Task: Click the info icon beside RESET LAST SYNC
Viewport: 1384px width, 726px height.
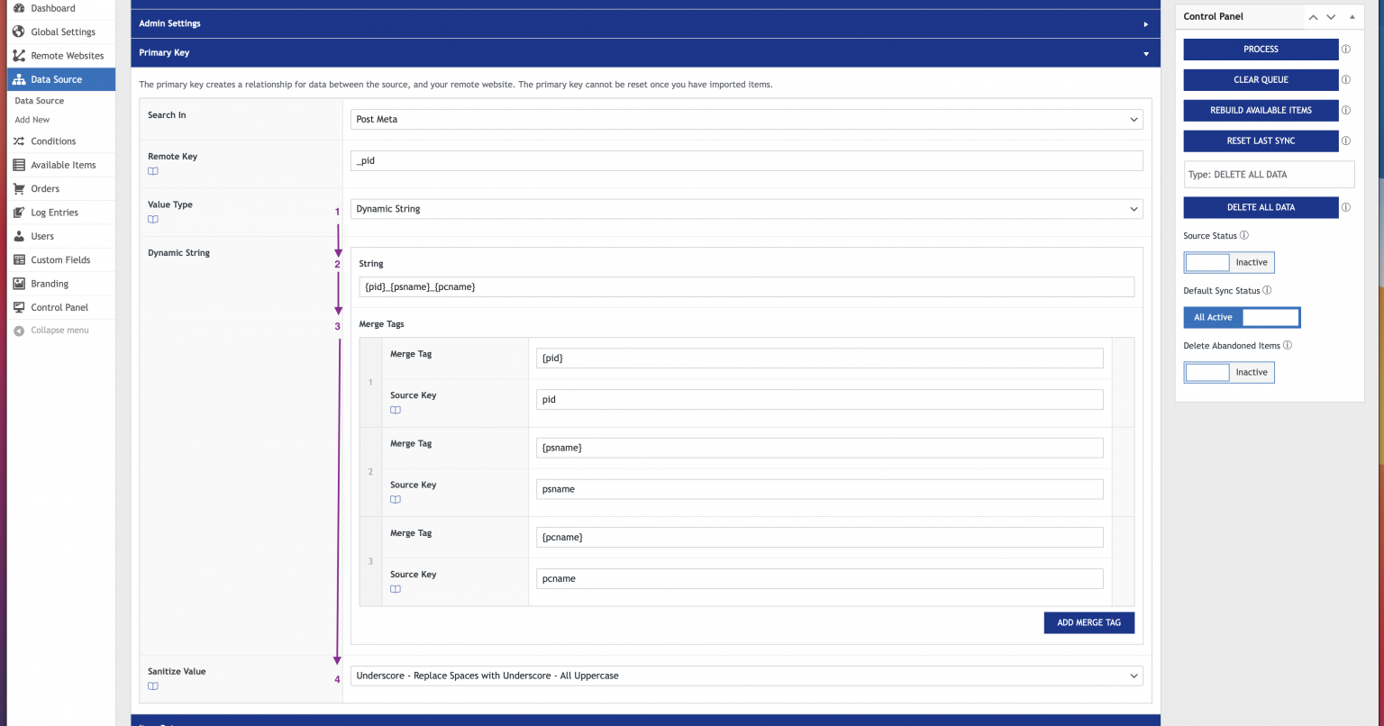Action: coord(1346,141)
